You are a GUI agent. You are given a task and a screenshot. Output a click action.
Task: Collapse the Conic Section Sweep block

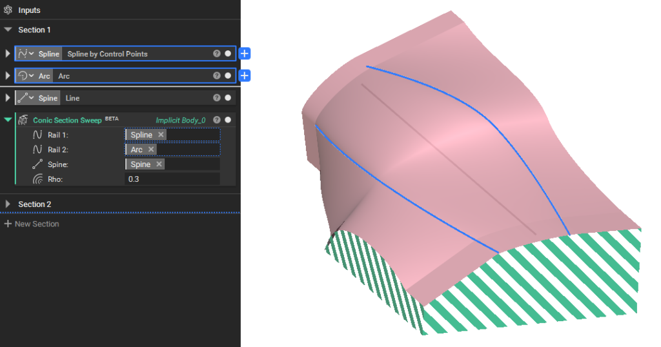pos(8,120)
